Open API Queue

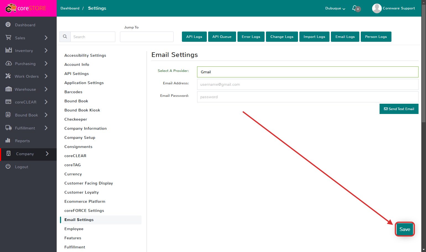[x=222, y=37]
